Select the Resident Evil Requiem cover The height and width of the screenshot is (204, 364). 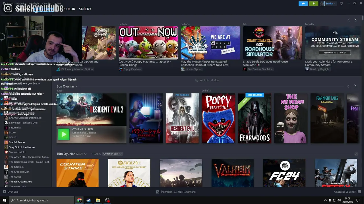coord(182,118)
